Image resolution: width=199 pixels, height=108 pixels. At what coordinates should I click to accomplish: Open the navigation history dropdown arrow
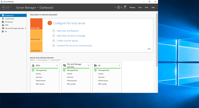11,8
